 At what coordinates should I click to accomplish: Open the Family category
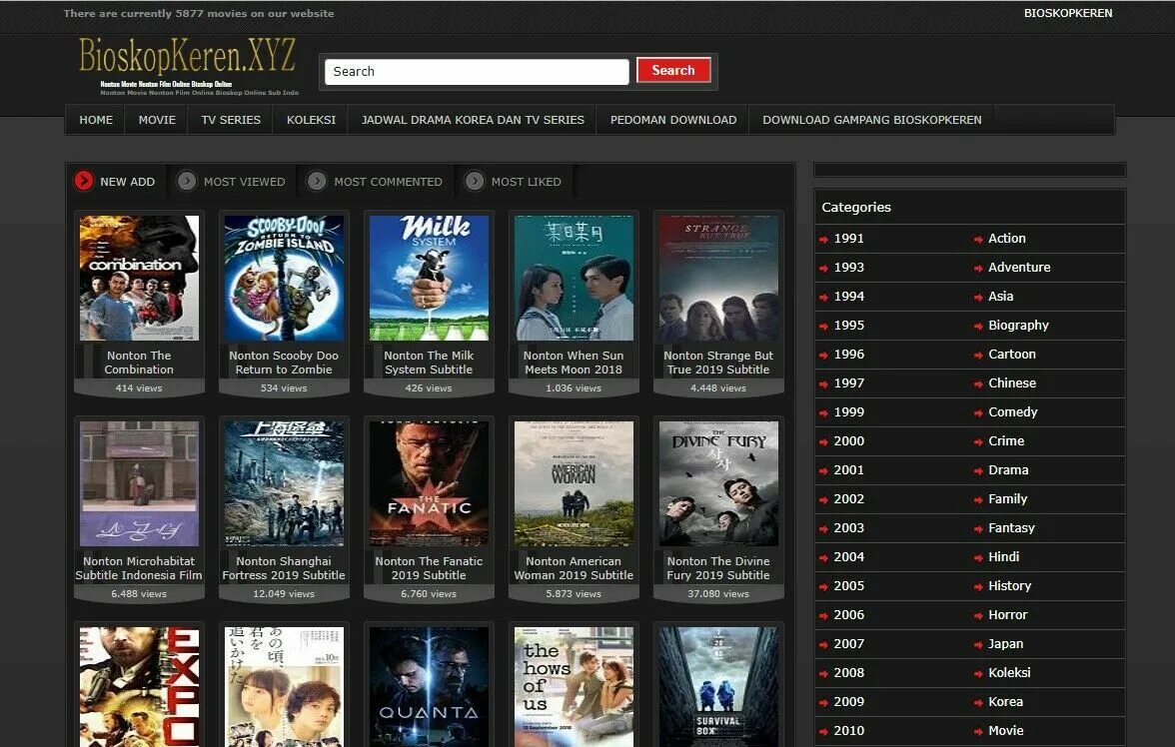1007,499
